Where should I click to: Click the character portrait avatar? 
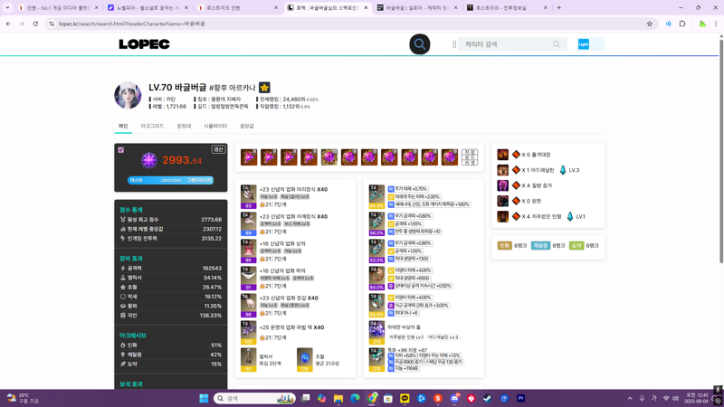pyautogui.click(x=128, y=96)
